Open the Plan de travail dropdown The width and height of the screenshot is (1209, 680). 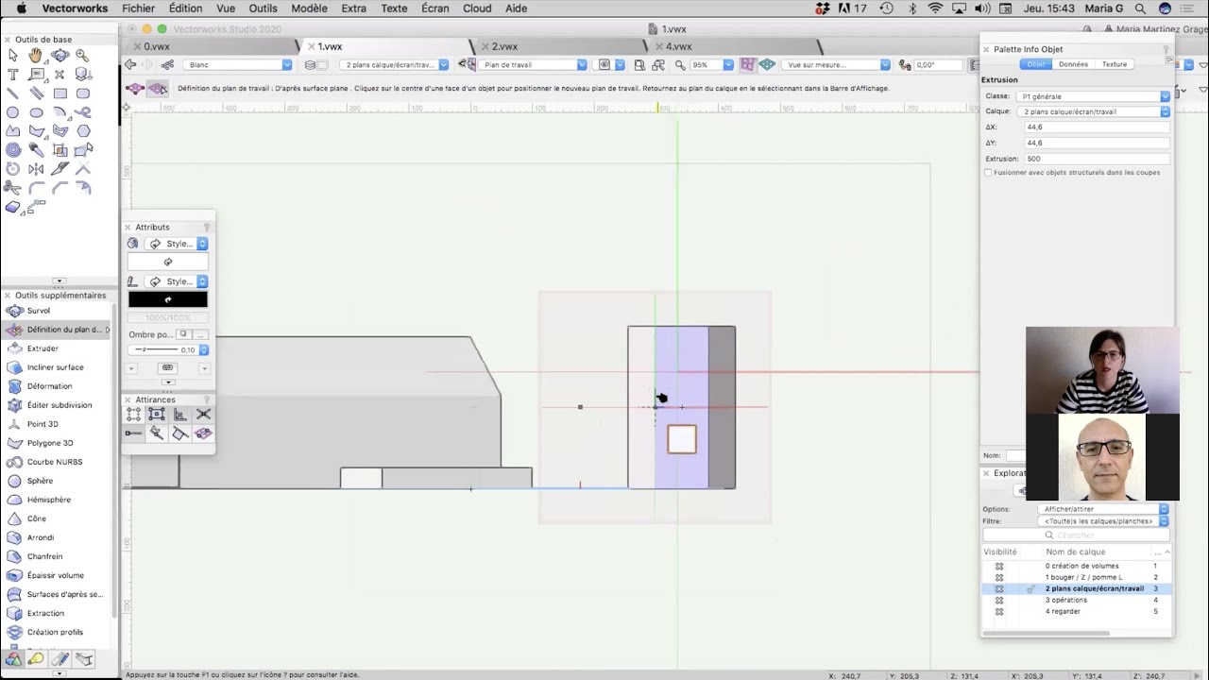click(x=535, y=65)
